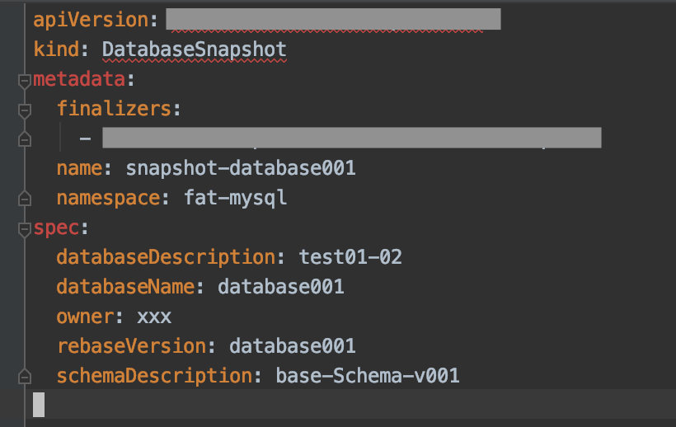
Task: Click the fold end marker beside the schemaDescription line
Action: 25,377
